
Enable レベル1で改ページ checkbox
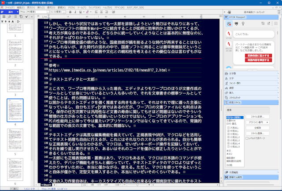tap(247, 138)
